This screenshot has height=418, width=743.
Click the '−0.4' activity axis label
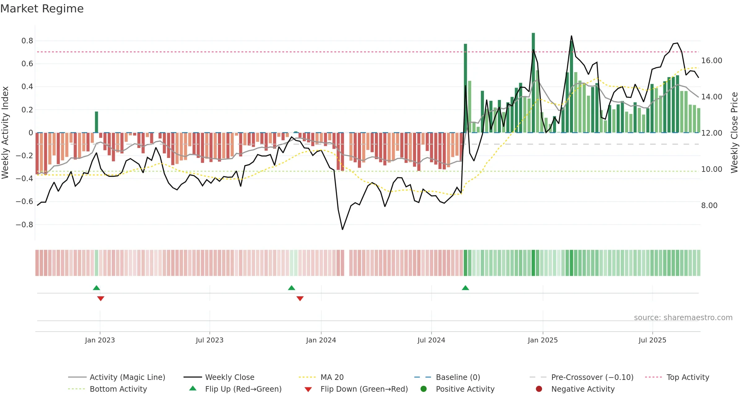(x=24, y=179)
